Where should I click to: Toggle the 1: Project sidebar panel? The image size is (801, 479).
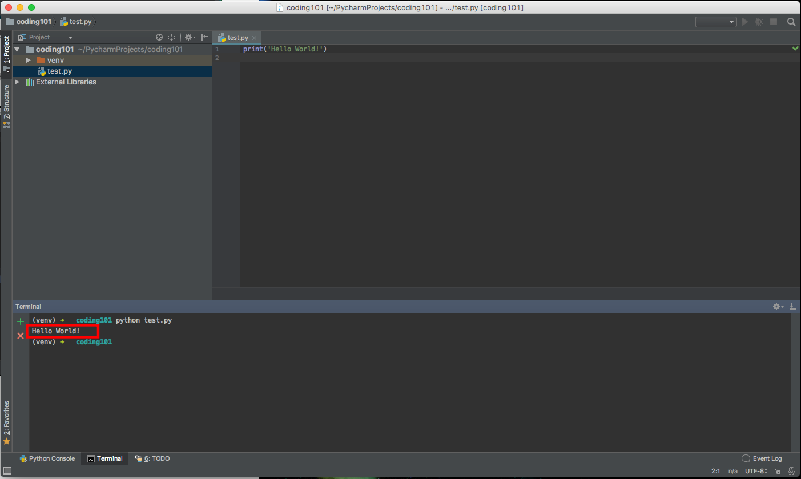click(x=6, y=50)
